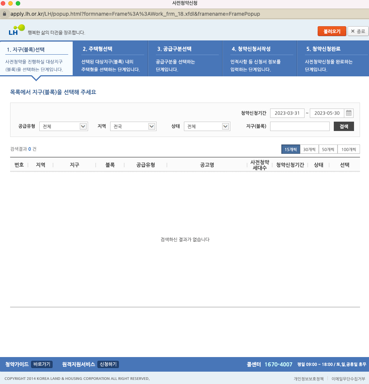Open the calendar date picker icon
This screenshot has width=369, height=384.
tap(348, 113)
